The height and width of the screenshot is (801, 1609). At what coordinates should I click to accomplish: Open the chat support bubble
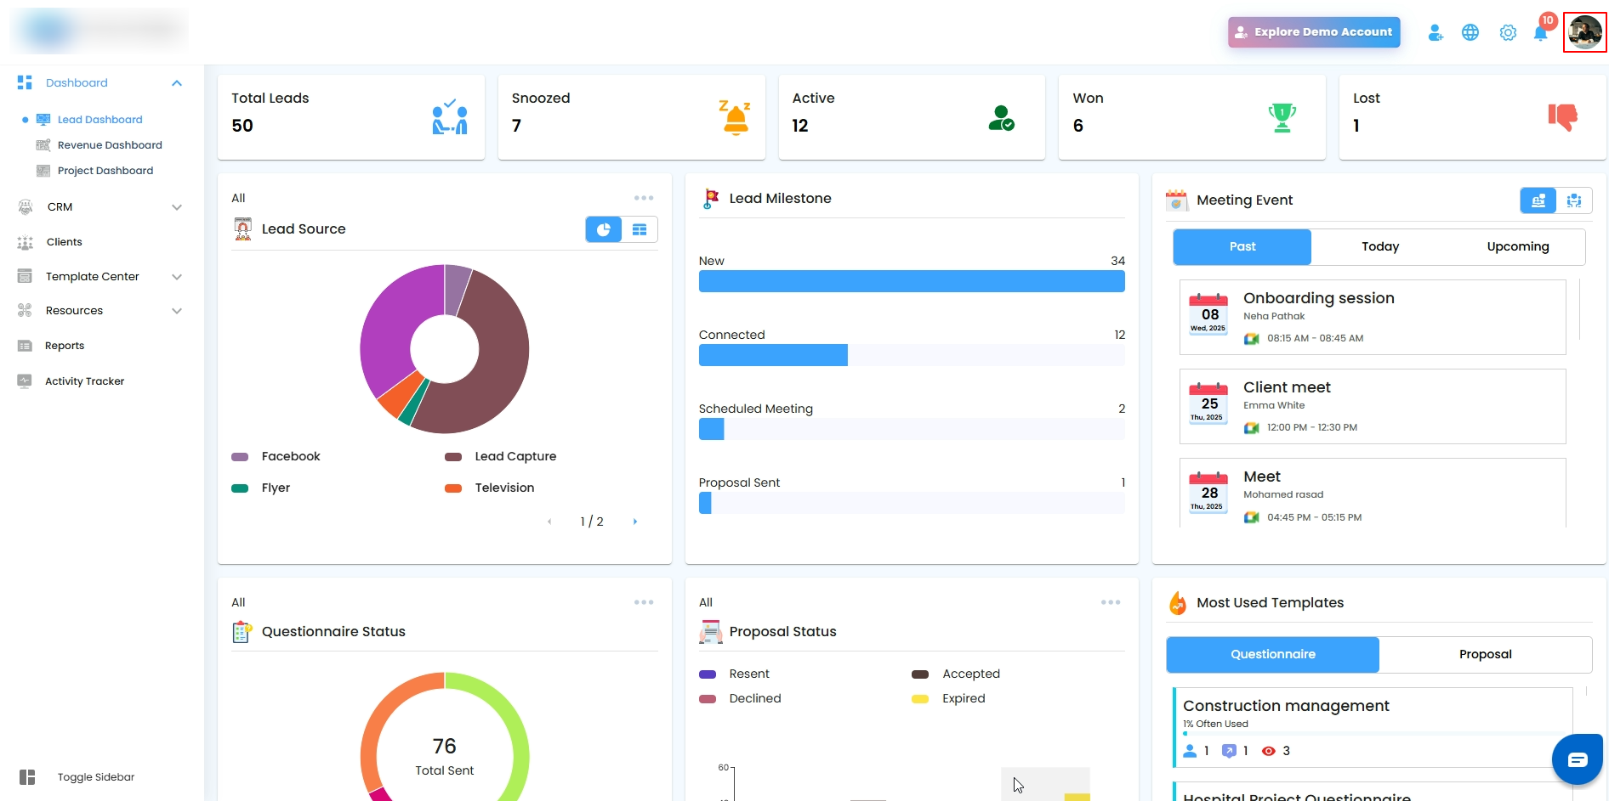[1578, 759]
